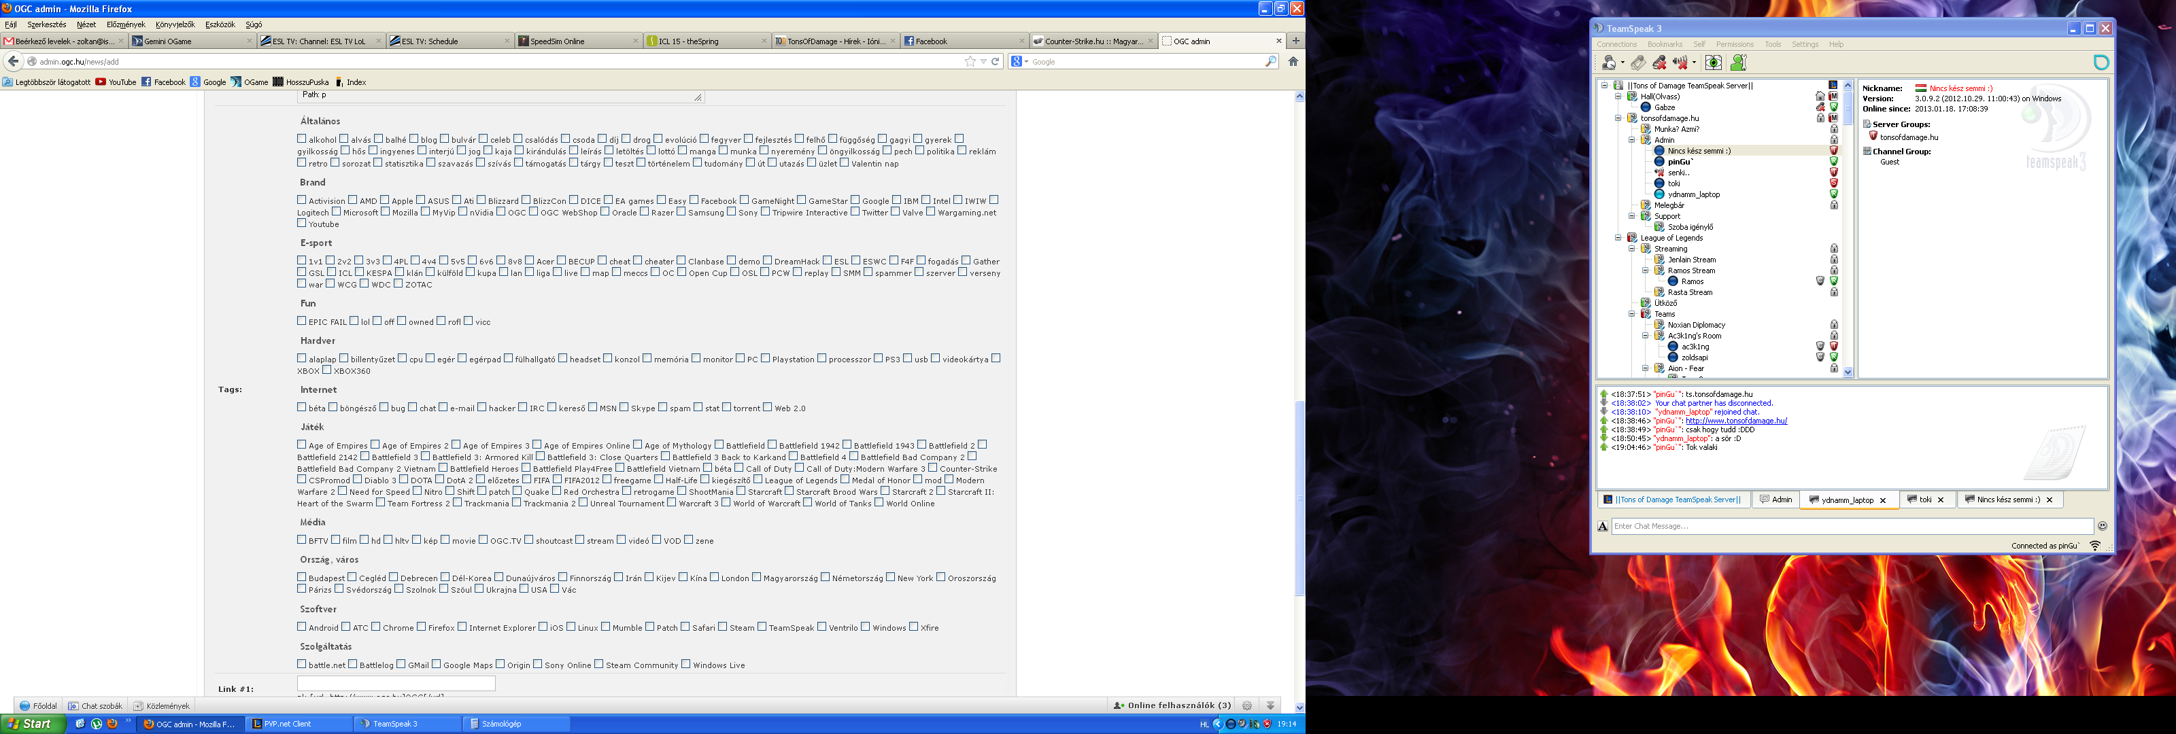Reload the page in Firefox
Image resolution: width=2176 pixels, height=734 pixels.
coord(996,62)
